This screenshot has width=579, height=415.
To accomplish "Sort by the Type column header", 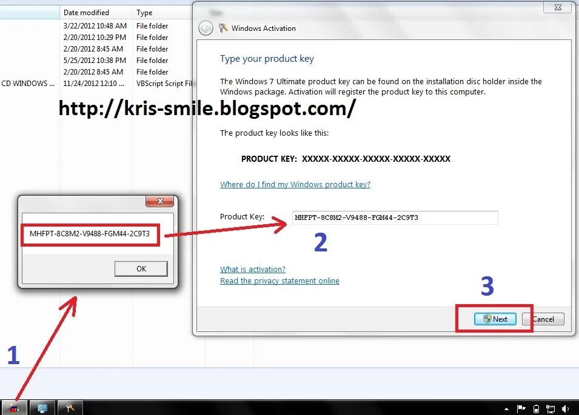I will 162,13.
